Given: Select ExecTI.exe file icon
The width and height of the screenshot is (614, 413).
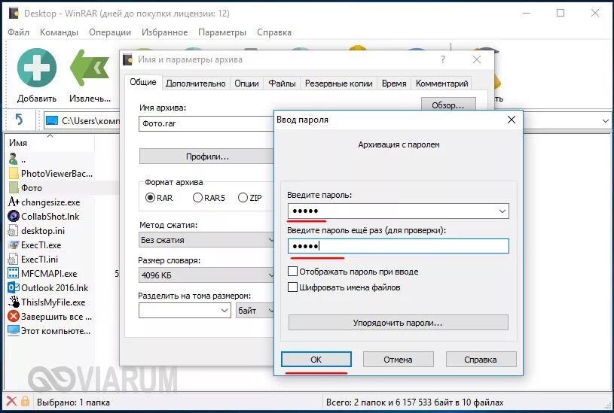Looking at the screenshot, I should click(14, 245).
